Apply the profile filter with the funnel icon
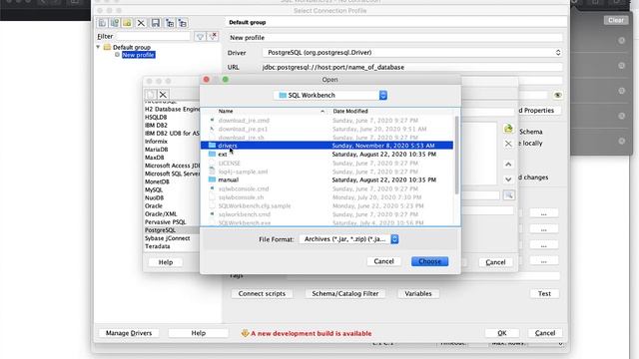Viewport: 639px width, 359px height. pos(200,36)
